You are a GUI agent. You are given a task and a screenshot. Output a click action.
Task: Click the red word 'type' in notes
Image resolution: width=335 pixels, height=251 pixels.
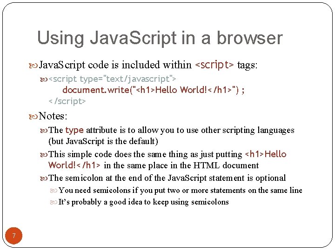point(74,130)
